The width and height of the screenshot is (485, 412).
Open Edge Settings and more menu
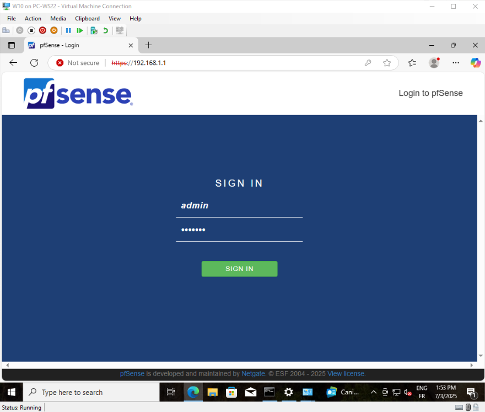point(455,63)
